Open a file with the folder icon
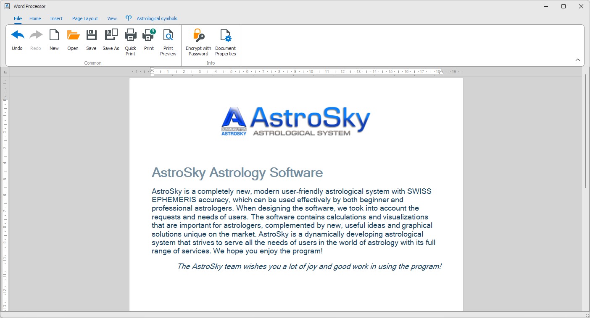This screenshot has width=590, height=318. 73,35
